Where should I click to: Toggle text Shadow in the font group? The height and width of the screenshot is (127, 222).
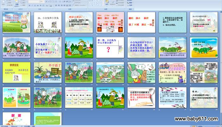tap(41, 5)
